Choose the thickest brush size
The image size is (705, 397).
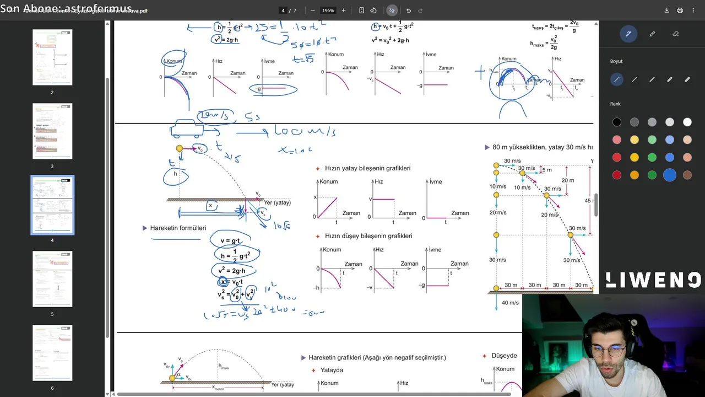click(687, 79)
